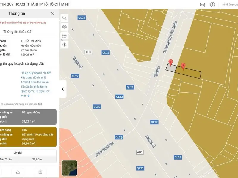Click the 20,00m road boundary value

click(37, 159)
